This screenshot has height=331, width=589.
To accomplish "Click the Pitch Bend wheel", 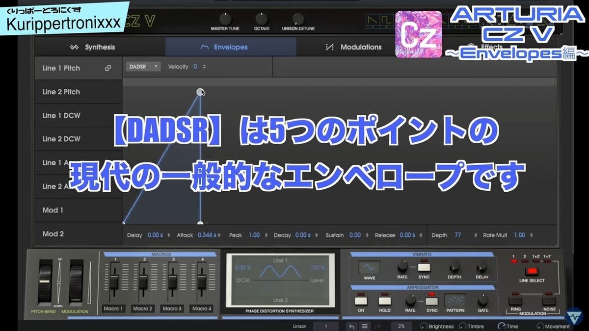I will pos(45,282).
